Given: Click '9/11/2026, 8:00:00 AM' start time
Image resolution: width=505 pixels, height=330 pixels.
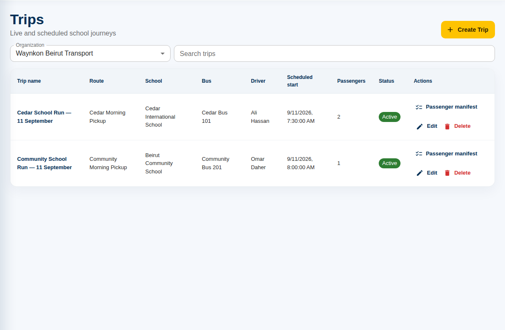Looking at the screenshot, I should (301, 163).
